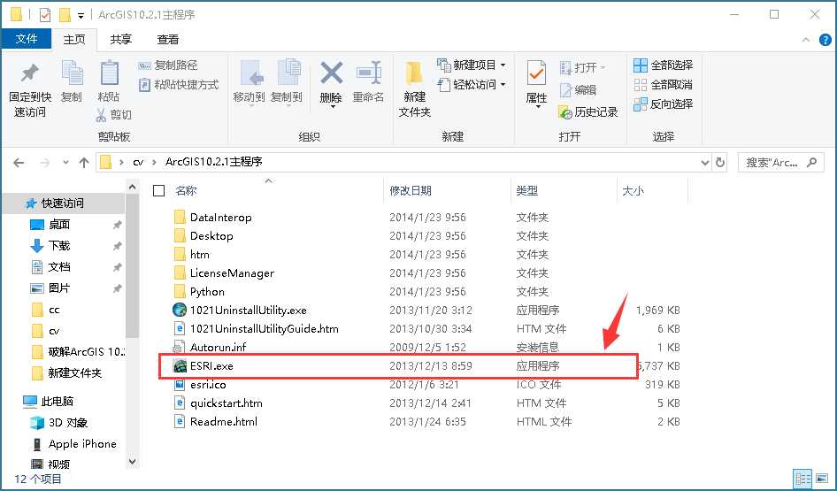
Task: Sort by the Size (大小) column
Action: click(634, 190)
